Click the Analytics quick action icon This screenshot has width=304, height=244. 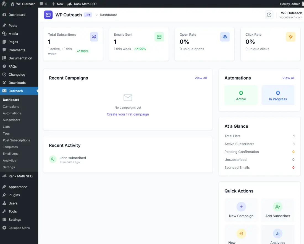(x=277, y=233)
